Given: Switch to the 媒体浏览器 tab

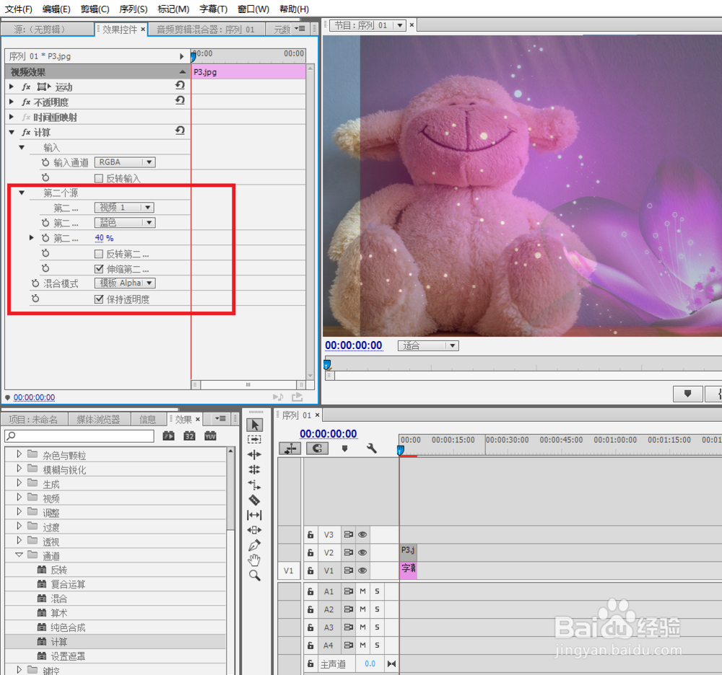Looking at the screenshot, I should [98, 419].
